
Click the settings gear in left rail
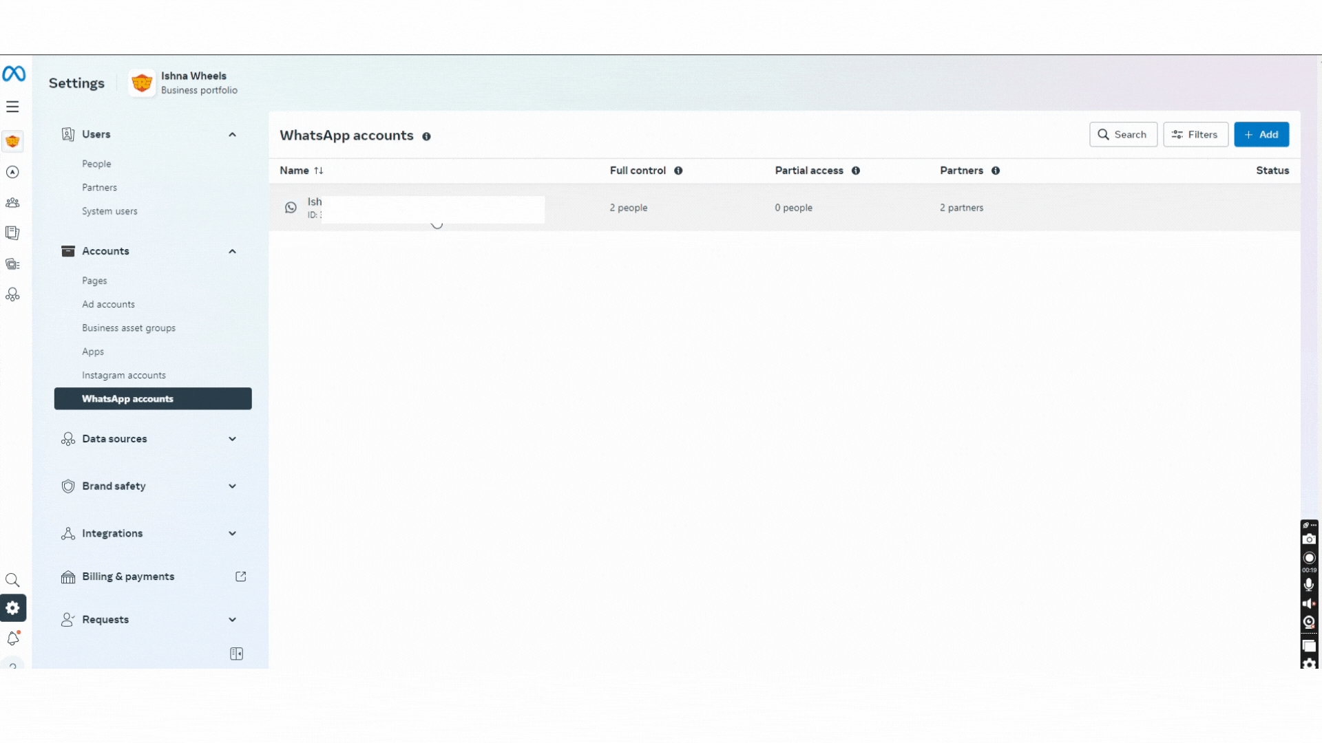tap(12, 608)
